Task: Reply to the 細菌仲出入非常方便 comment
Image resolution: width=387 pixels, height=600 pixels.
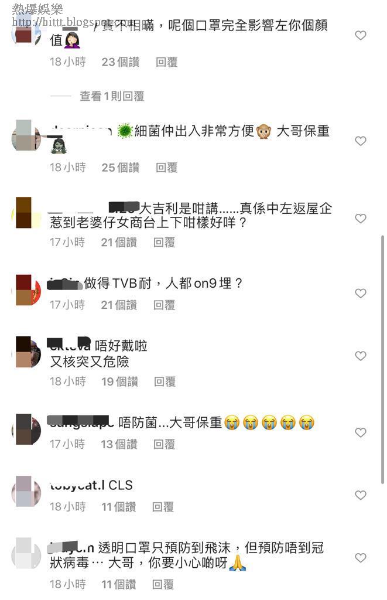Action: [x=166, y=168]
